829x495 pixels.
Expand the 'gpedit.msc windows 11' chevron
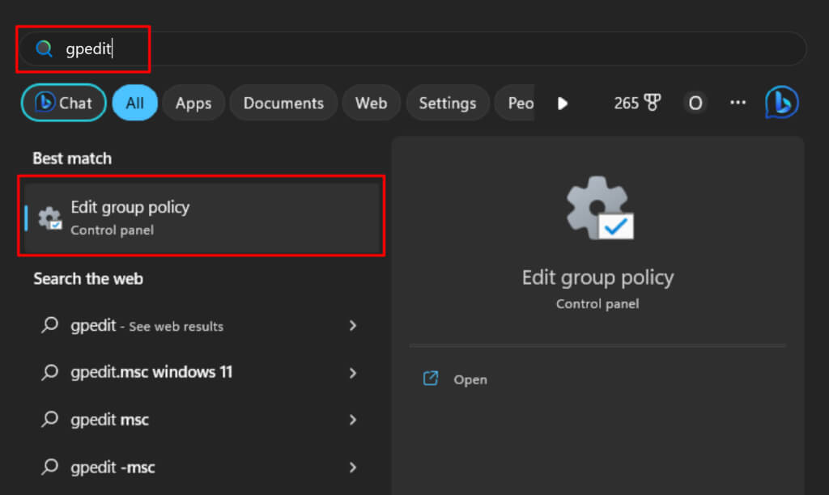352,373
